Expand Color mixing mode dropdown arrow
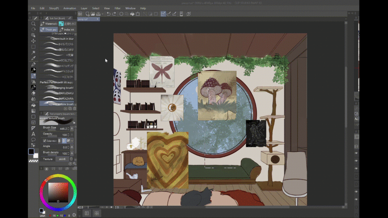This screenshot has width=388, height=218. [72, 141]
